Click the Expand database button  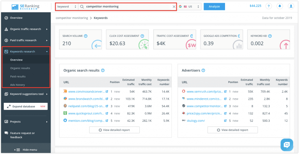coord(26,107)
